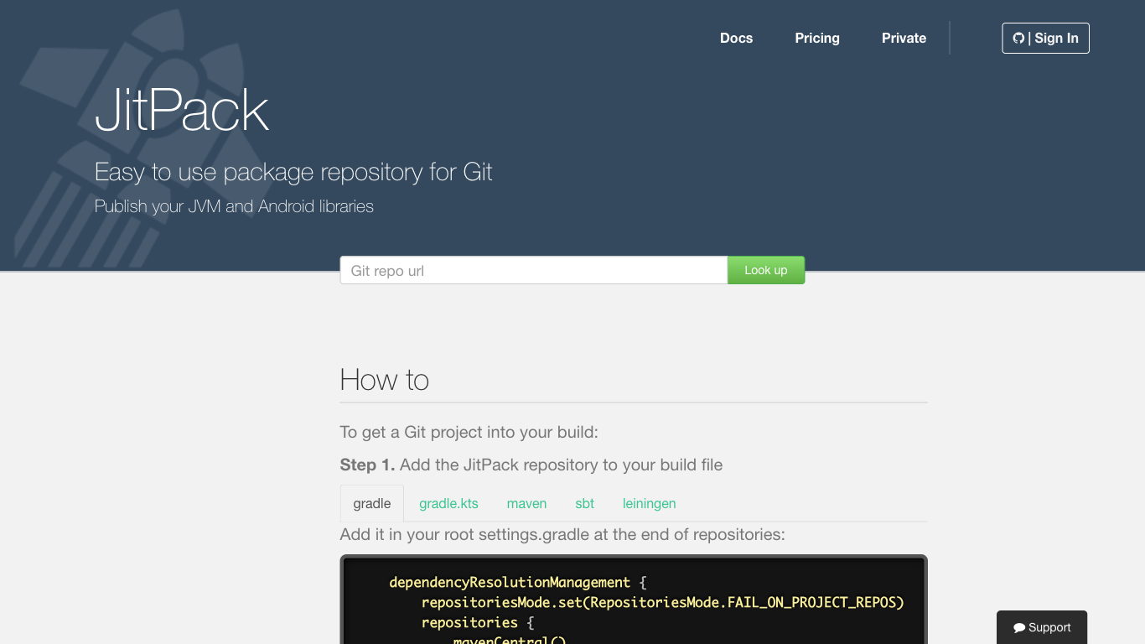The width and height of the screenshot is (1145, 644).
Task: Click the Git repo url input field
Action: coord(534,270)
